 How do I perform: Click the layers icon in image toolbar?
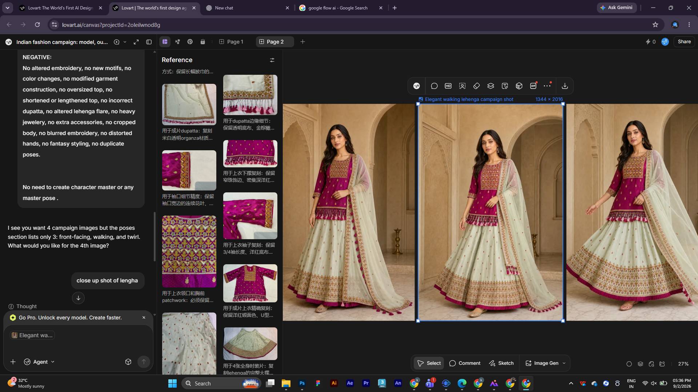(x=491, y=86)
